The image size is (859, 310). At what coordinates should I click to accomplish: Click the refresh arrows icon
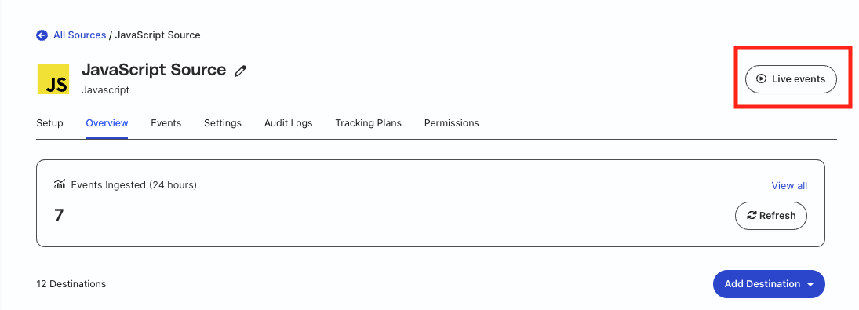click(752, 216)
